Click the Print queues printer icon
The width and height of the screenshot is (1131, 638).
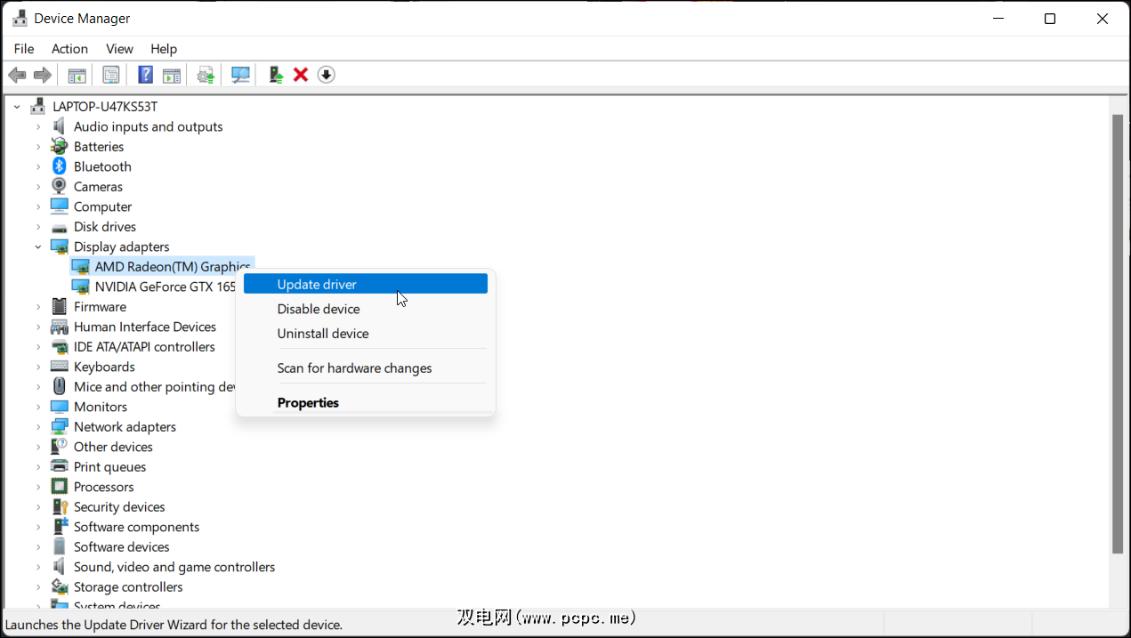point(60,466)
